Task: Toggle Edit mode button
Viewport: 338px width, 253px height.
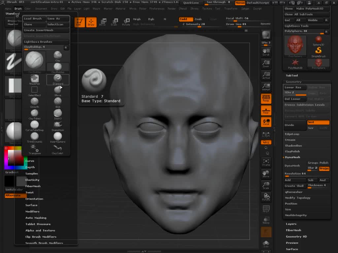Action: point(79,22)
